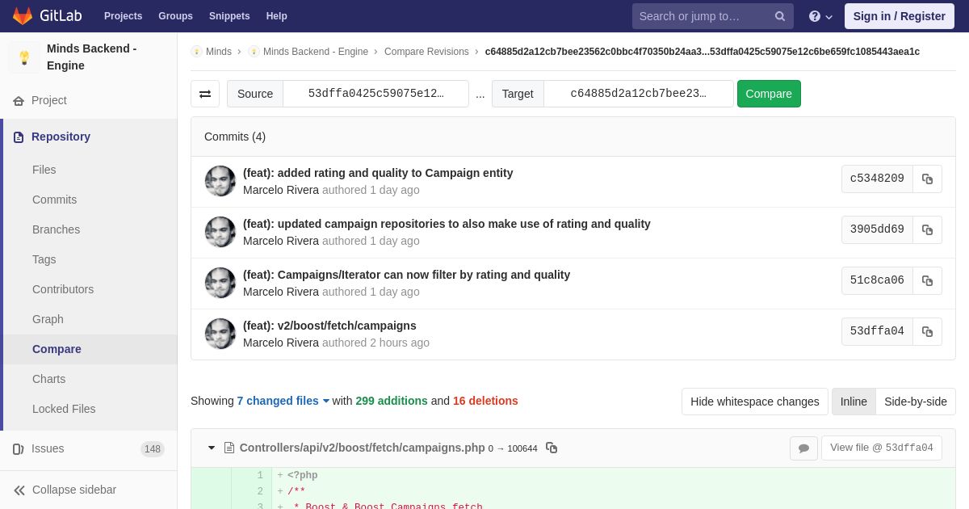
Task: Open Graph in repository sidebar
Action: coord(48,319)
